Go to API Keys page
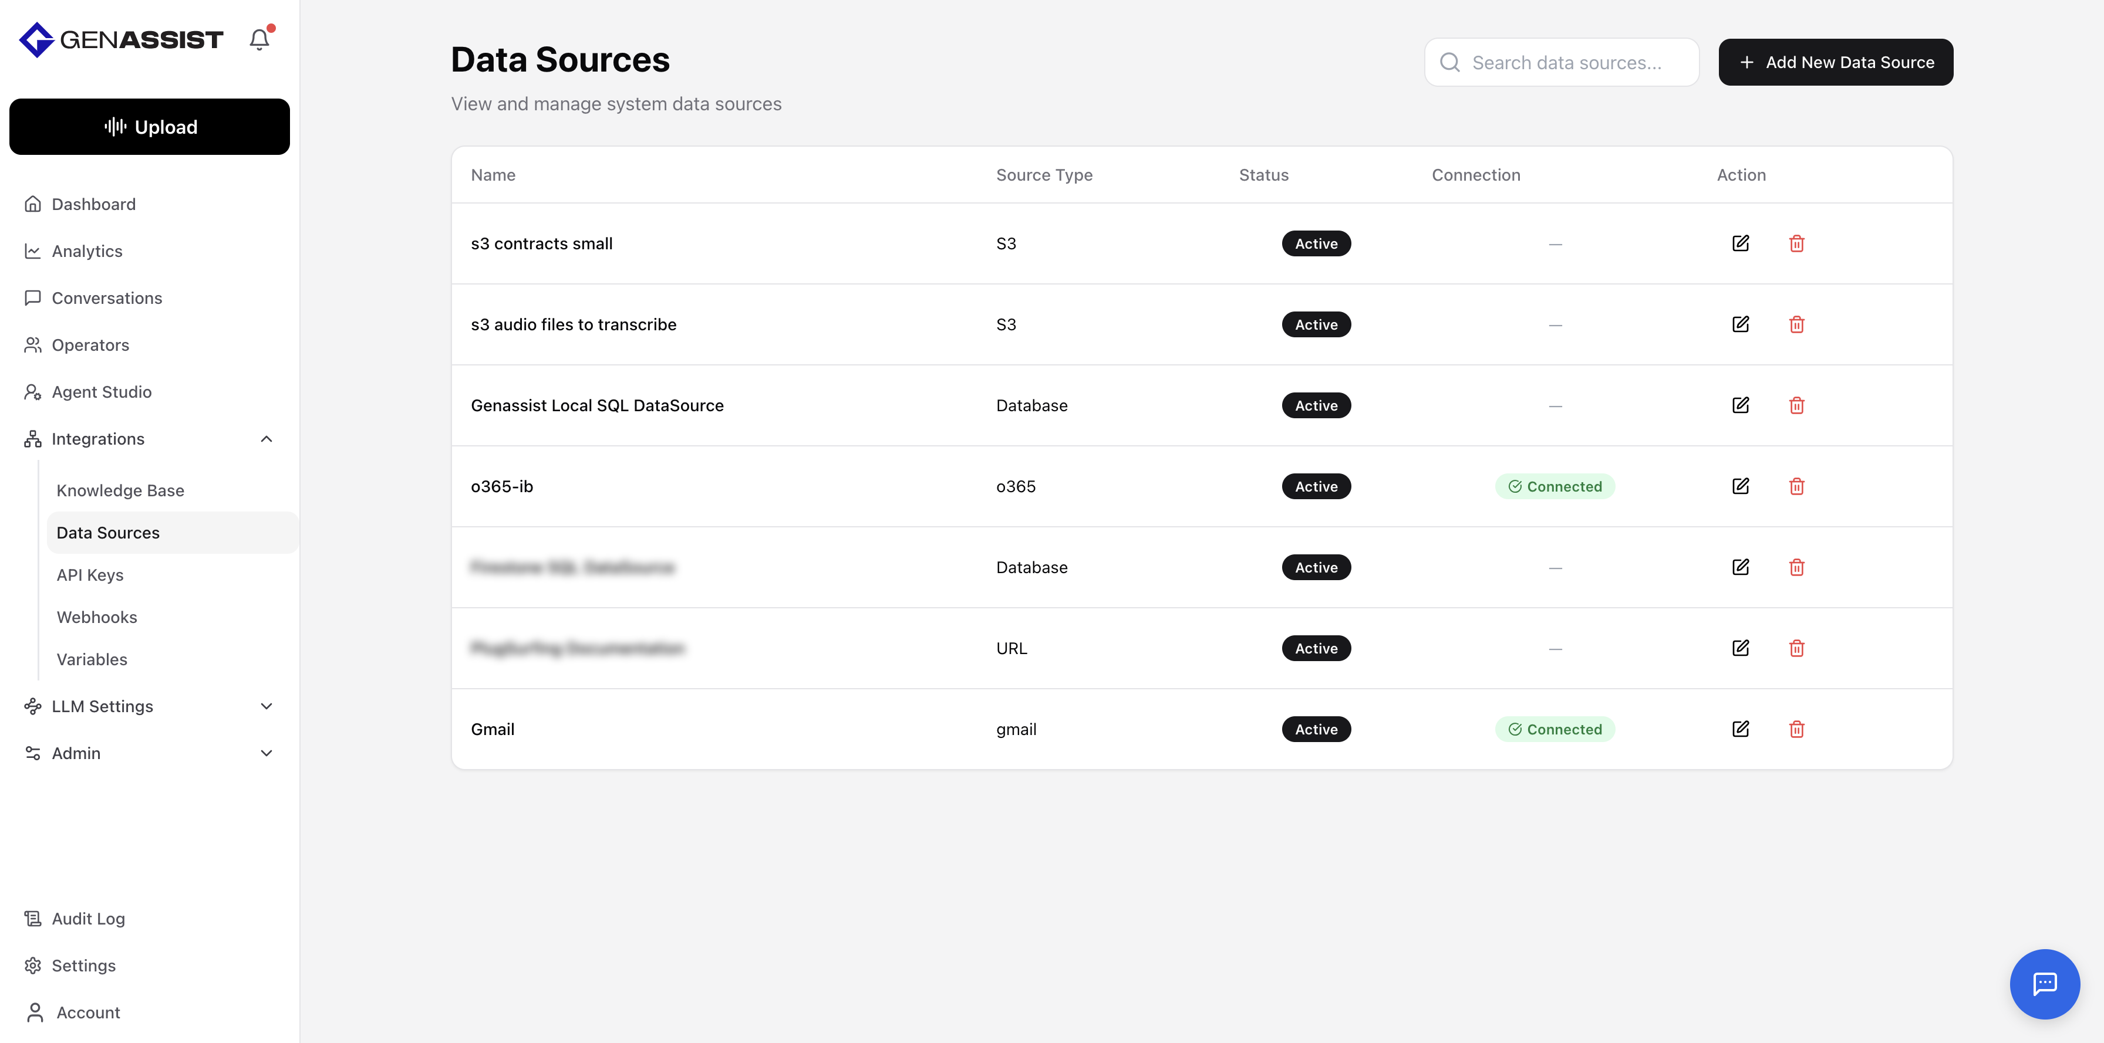The width and height of the screenshot is (2104, 1043). [90, 574]
